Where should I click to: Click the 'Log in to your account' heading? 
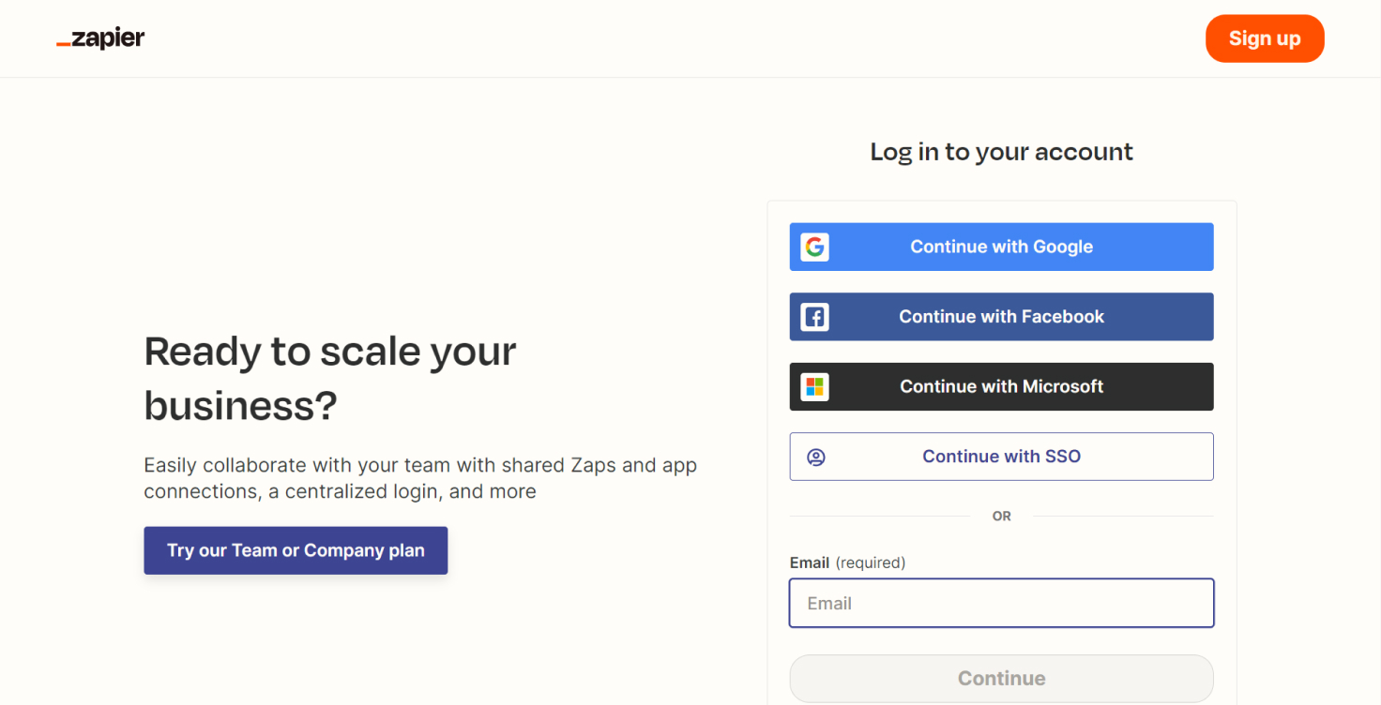click(x=1001, y=152)
